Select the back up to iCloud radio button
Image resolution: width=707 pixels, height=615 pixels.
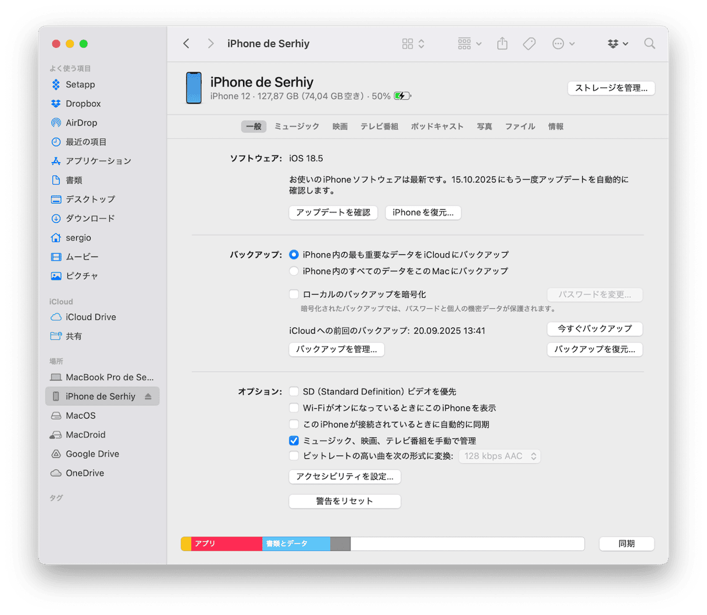[294, 254]
